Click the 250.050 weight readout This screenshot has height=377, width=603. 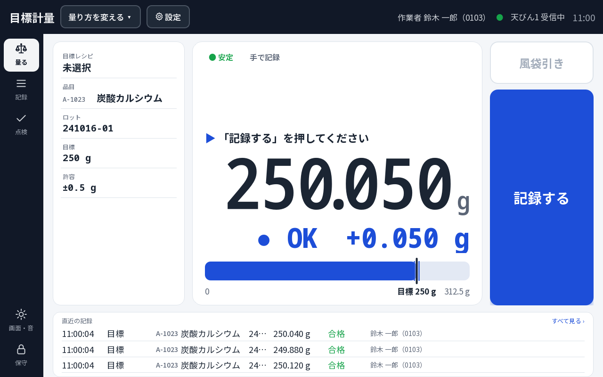pos(338,185)
